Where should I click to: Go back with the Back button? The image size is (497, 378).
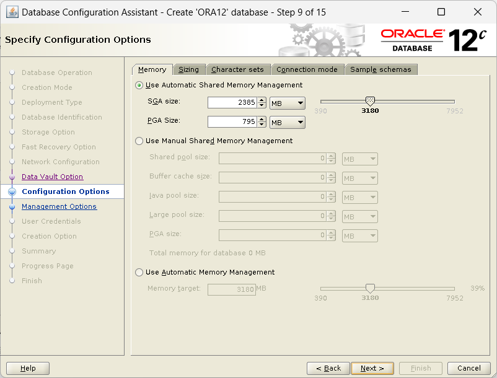[x=328, y=368]
